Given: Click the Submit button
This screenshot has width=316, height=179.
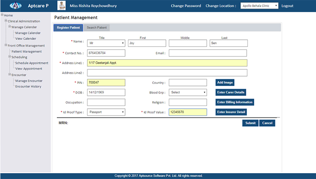Looking at the screenshot, I should point(250,123).
